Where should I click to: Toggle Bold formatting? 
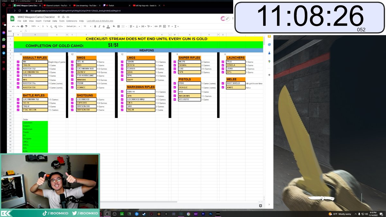(x=95, y=26)
